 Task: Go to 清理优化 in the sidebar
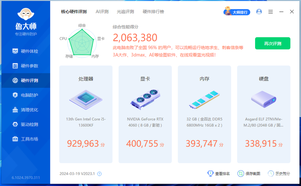(26, 110)
